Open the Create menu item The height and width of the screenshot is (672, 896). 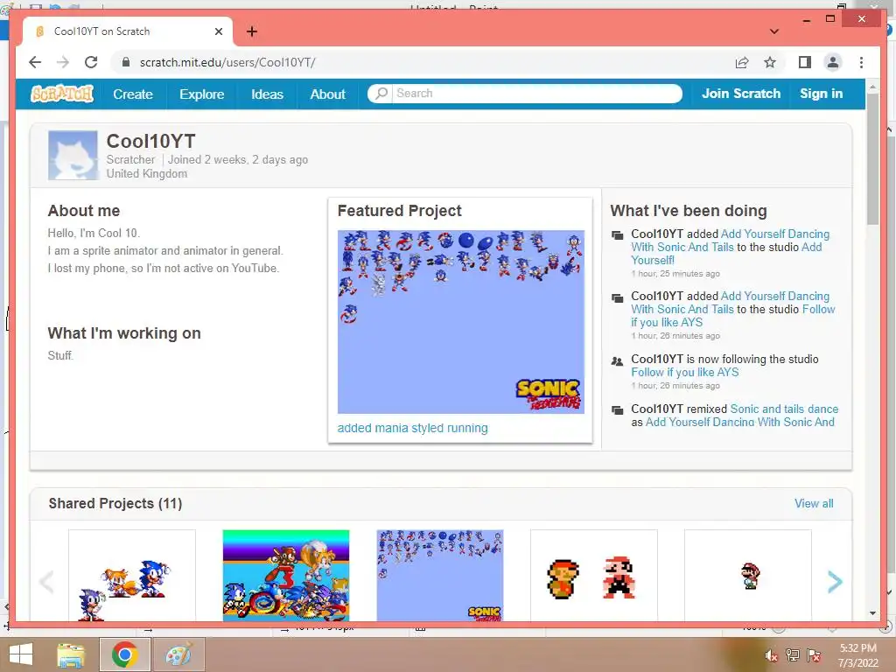(x=133, y=94)
